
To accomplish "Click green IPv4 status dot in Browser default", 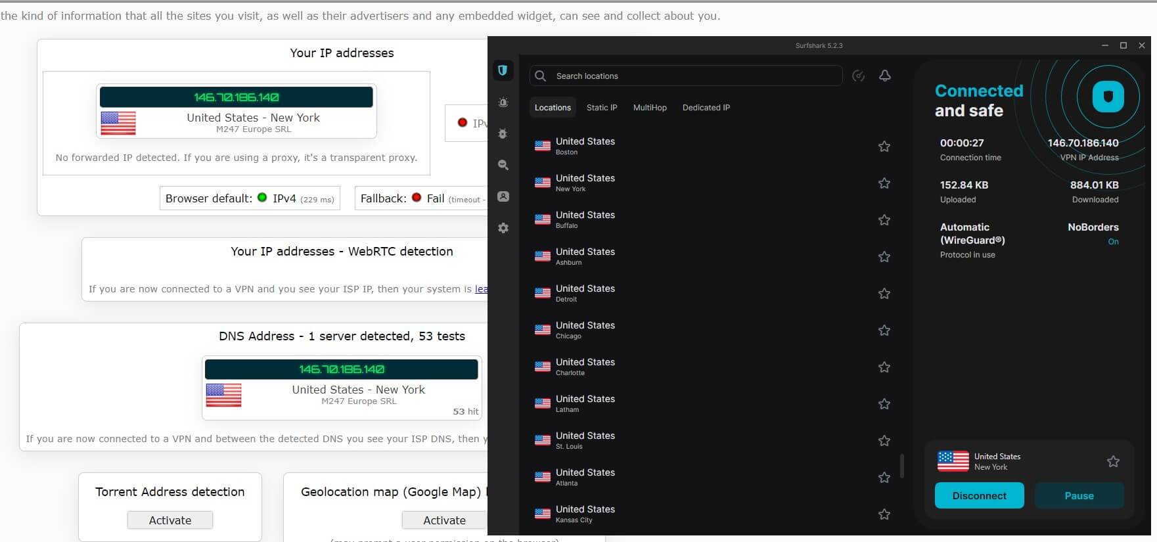I will (x=262, y=197).
